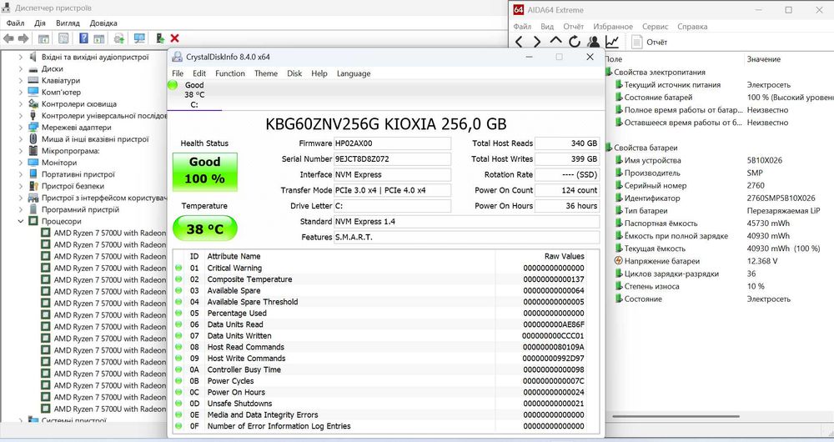Go back in AIDA64 toolbar
The height and width of the screenshot is (442, 834).
pos(519,42)
